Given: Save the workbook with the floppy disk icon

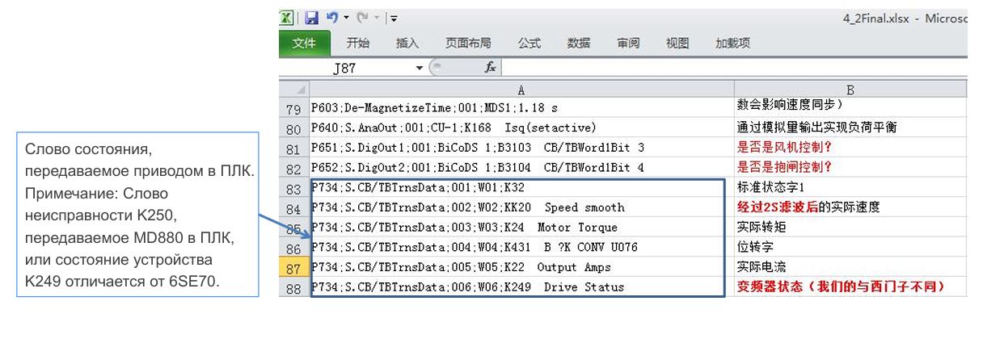Looking at the screenshot, I should (311, 18).
